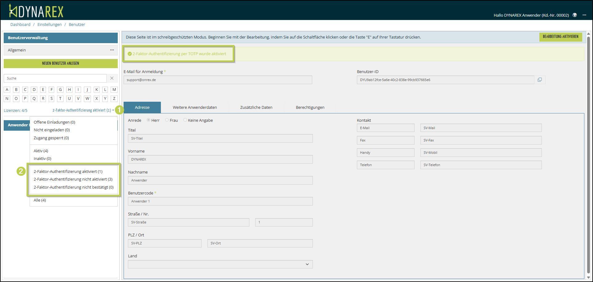This screenshot has width=593, height=282.
Task: Click the DYNAREX logo
Action: (x=36, y=11)
